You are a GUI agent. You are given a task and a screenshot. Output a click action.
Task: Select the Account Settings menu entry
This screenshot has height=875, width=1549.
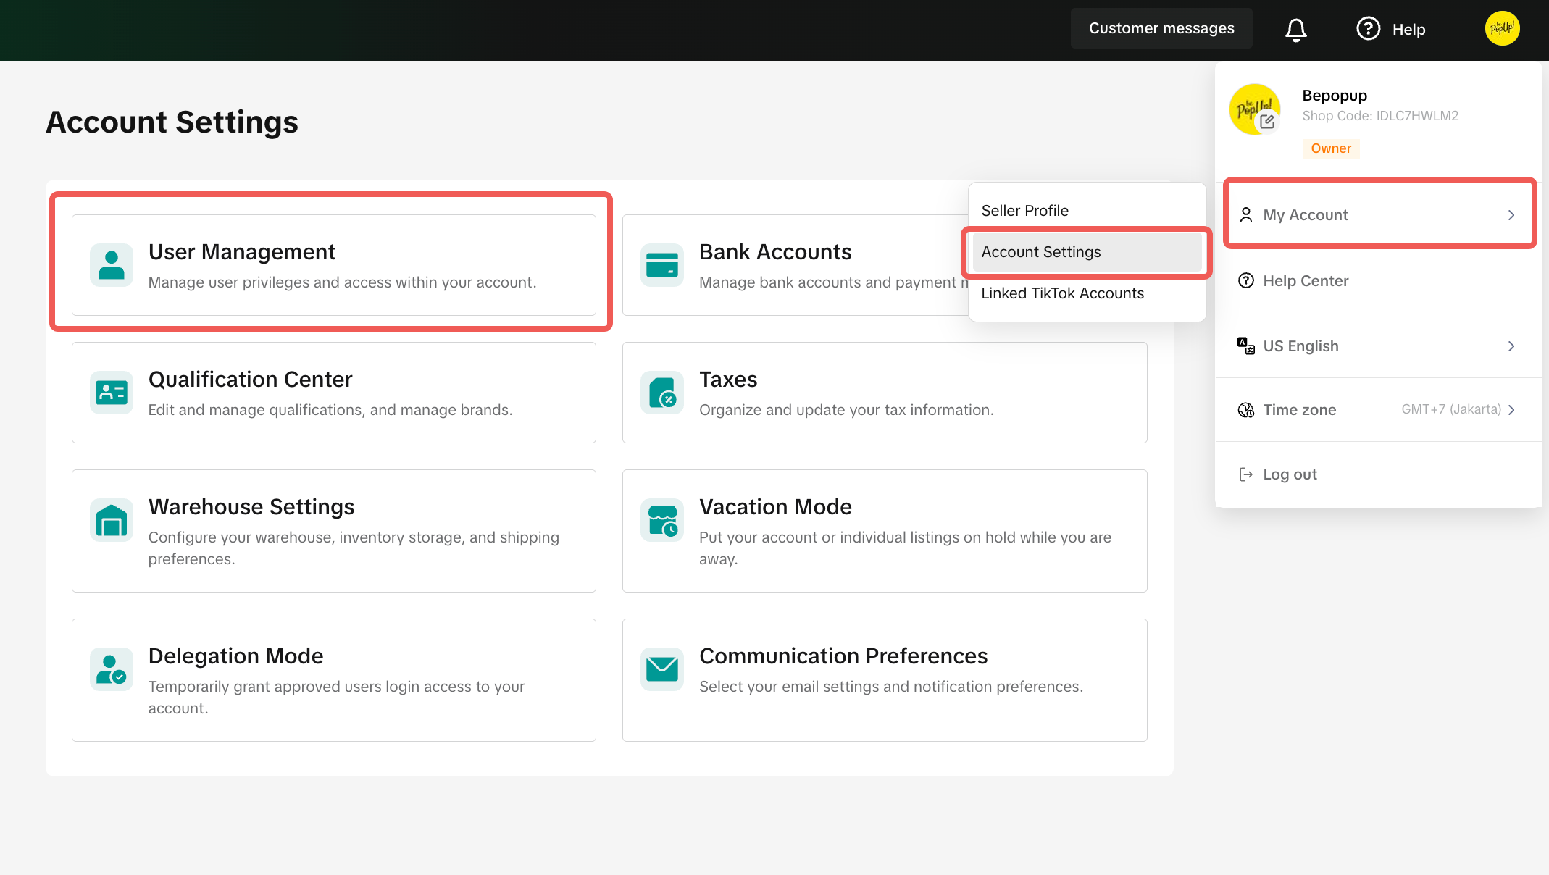[x=1040, y=252]
